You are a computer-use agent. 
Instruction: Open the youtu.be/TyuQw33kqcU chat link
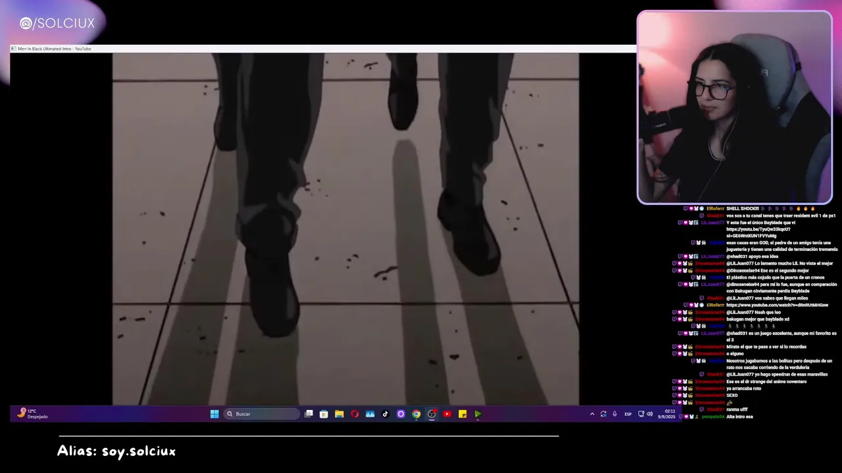point(758,233)
